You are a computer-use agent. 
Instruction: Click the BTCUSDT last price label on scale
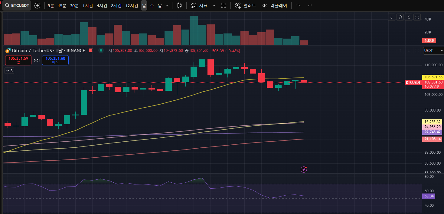point(413,82)
